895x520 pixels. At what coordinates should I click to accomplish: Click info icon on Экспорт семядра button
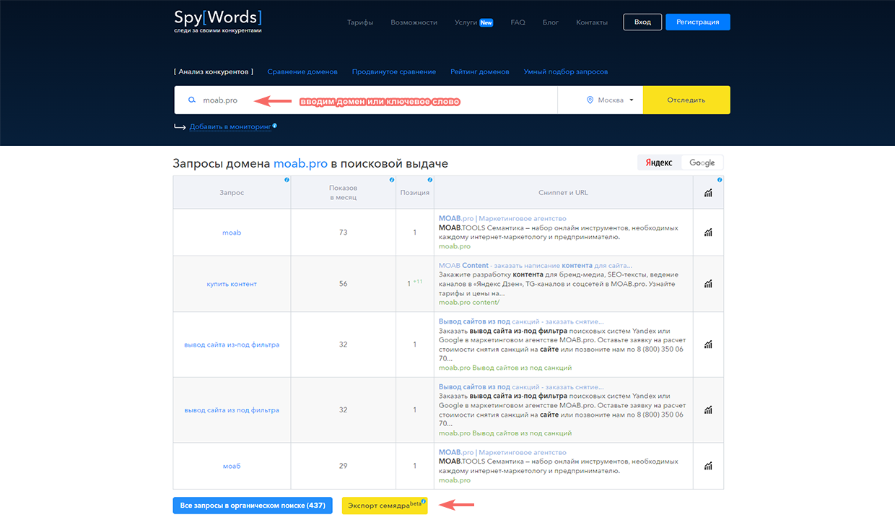click(424, 501)
